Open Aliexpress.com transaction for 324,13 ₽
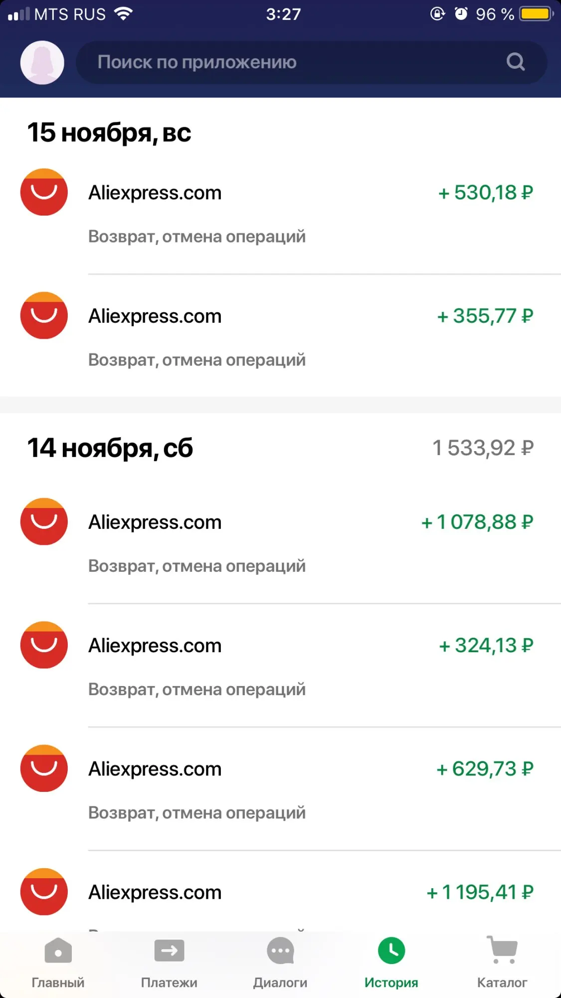This screenshot has width=561, height=998. (x=155, y=646)
